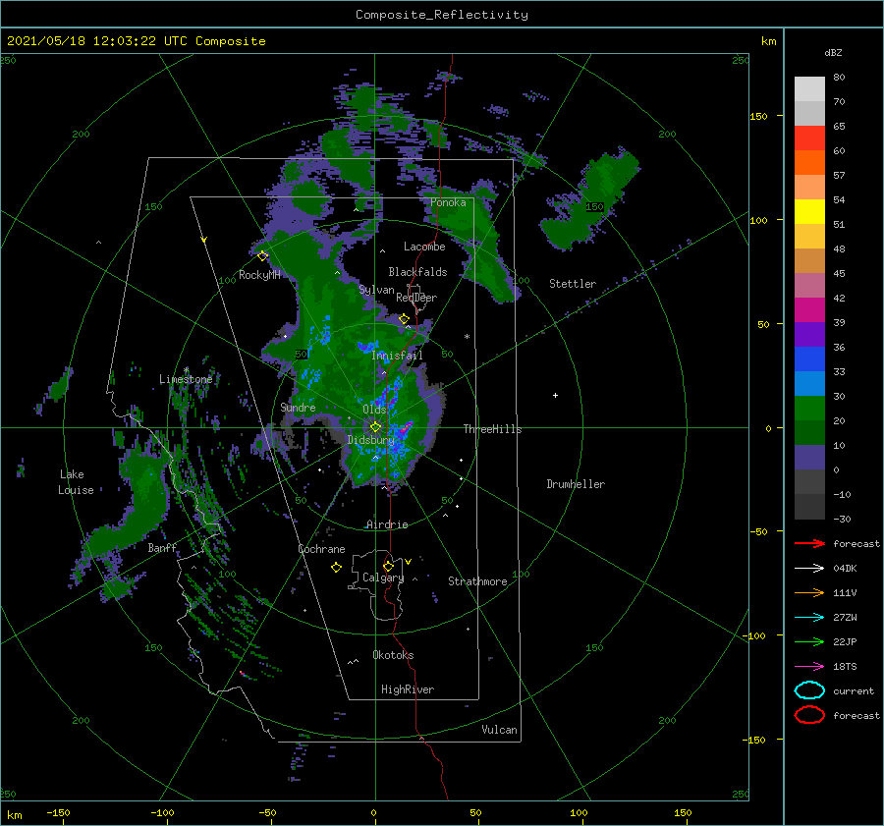Viewport: 884px width, 826px height.
Task: Pick the red 60-65 dBZ swatch
Action: click(809, 138)
